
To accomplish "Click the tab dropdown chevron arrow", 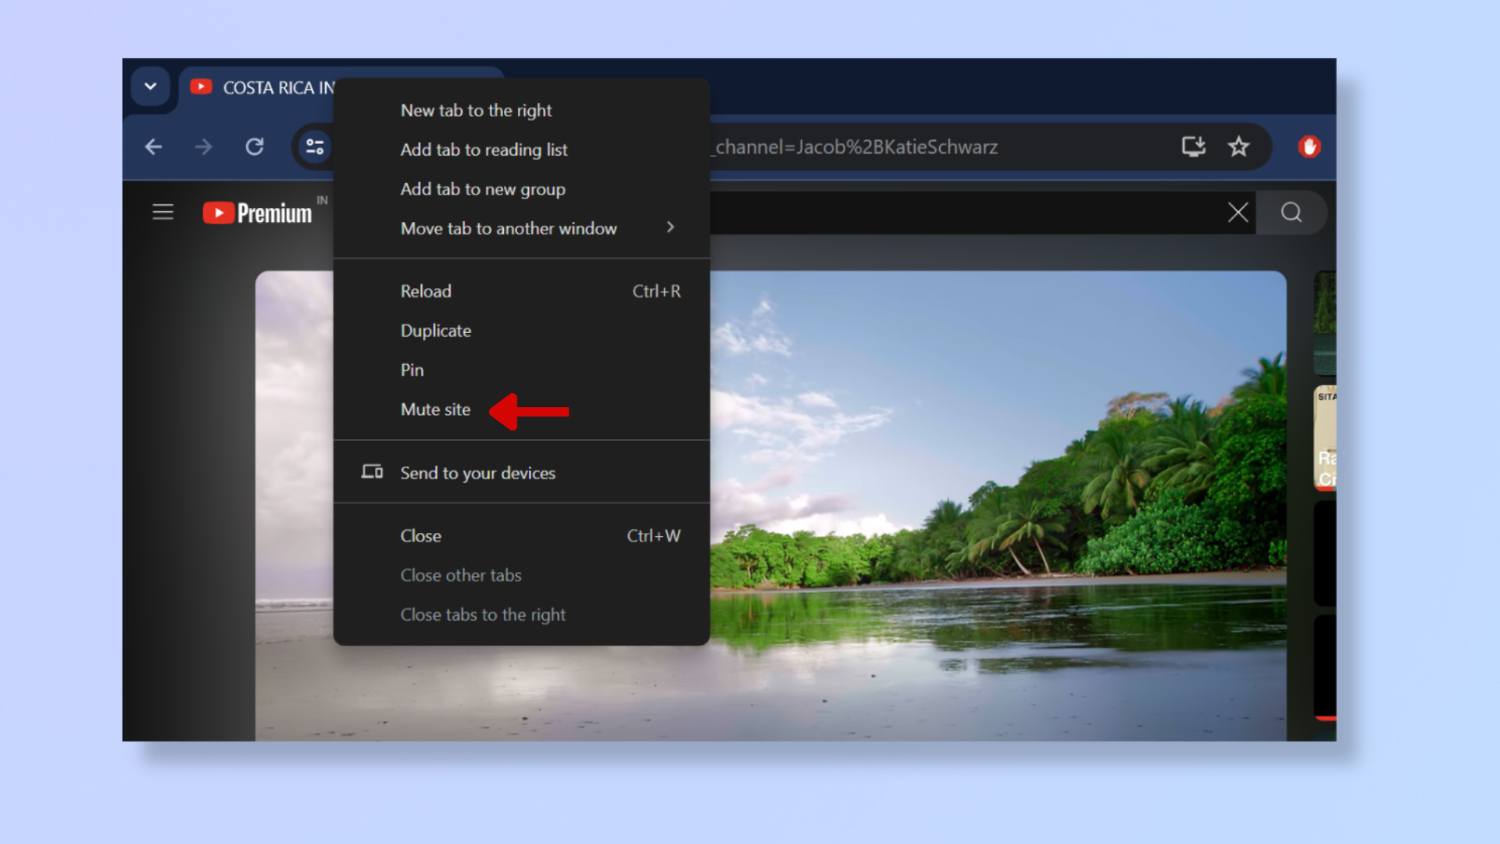I will [x=149, y=87].
